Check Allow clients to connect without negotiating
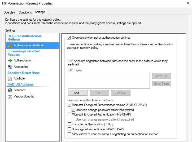 (x=69, y=134)
